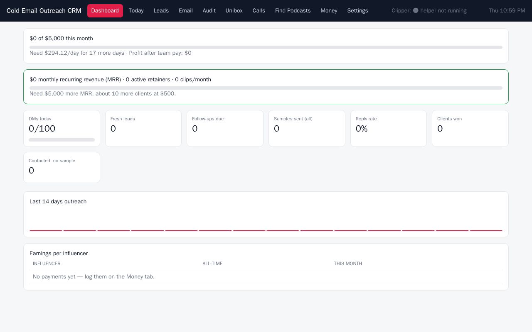The height and width of the screenshot is (332, 532).
Task: Navigate to the Calls tab
Action: coord(259,11)
